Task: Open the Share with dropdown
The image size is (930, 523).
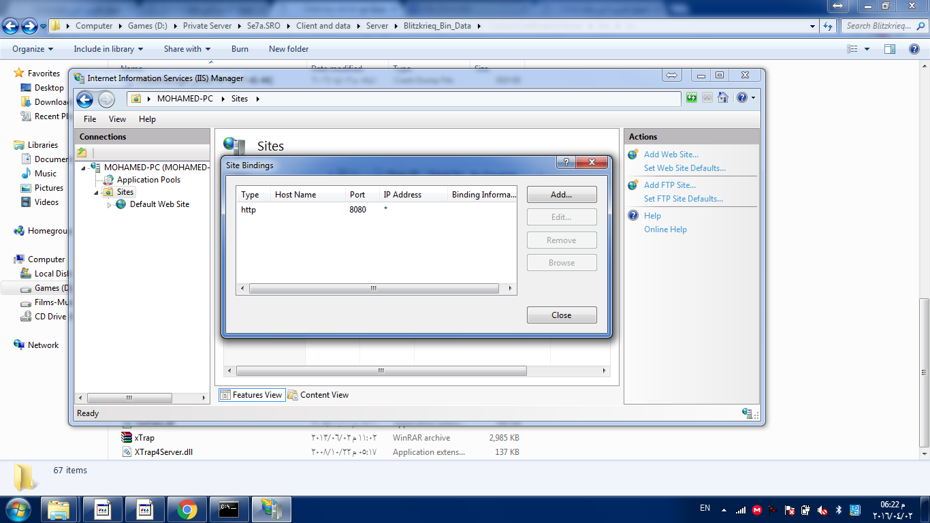Action: (187, 49)
